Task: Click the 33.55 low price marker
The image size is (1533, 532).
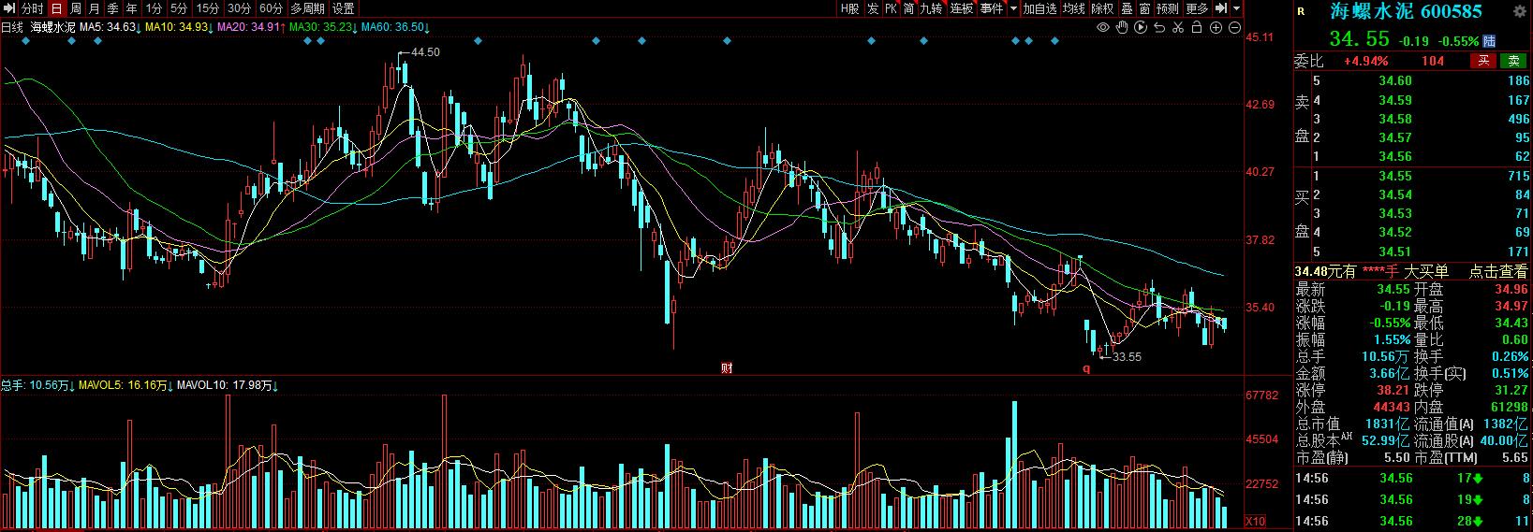Action: tap(1127, 357)
